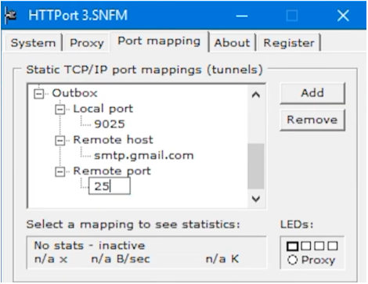This screenshot has width=368, height=284.
Task: Click the 'n/a B/sec' statistic
Action: click(121, 259)
